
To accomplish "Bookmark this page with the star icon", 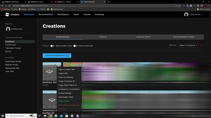I will 179,6.
